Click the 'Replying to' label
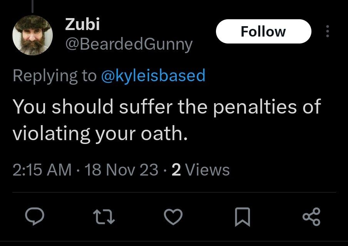Image resolution: width=348 pixels, height=246 pixels. (x=55, y=75)
